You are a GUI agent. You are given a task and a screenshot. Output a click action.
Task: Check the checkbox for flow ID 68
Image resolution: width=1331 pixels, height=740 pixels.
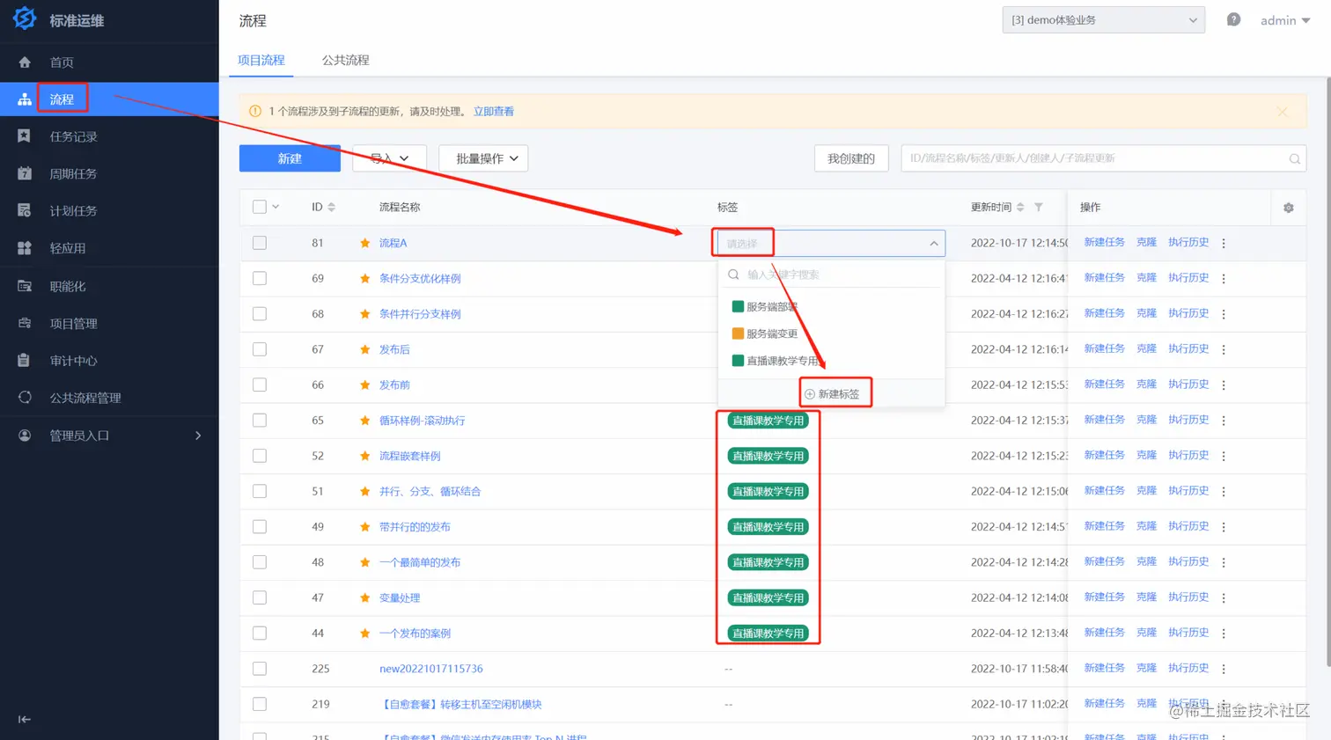pos(260,314)
